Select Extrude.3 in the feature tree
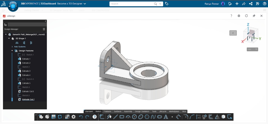Viewport: 268px width, 124px height. point(26,71)
